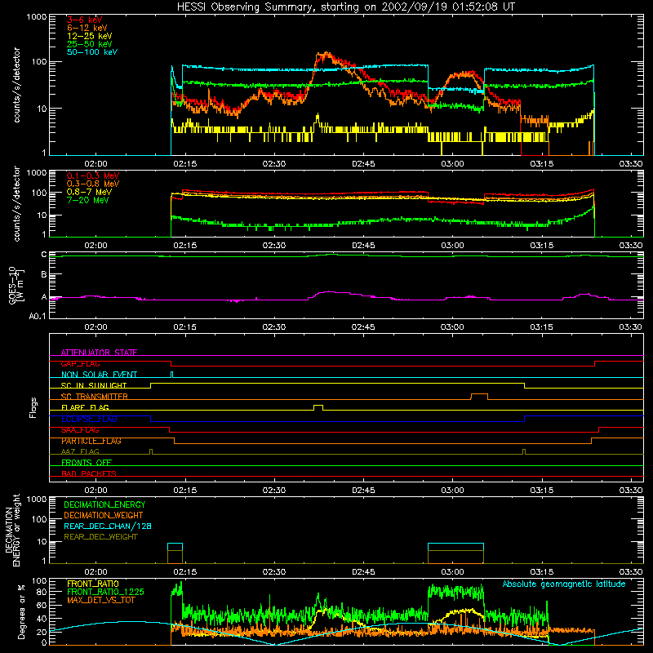Viewport: 653px width, 653px height.
Task: Select the B class tick label
Action: click(x=44, y=275)
